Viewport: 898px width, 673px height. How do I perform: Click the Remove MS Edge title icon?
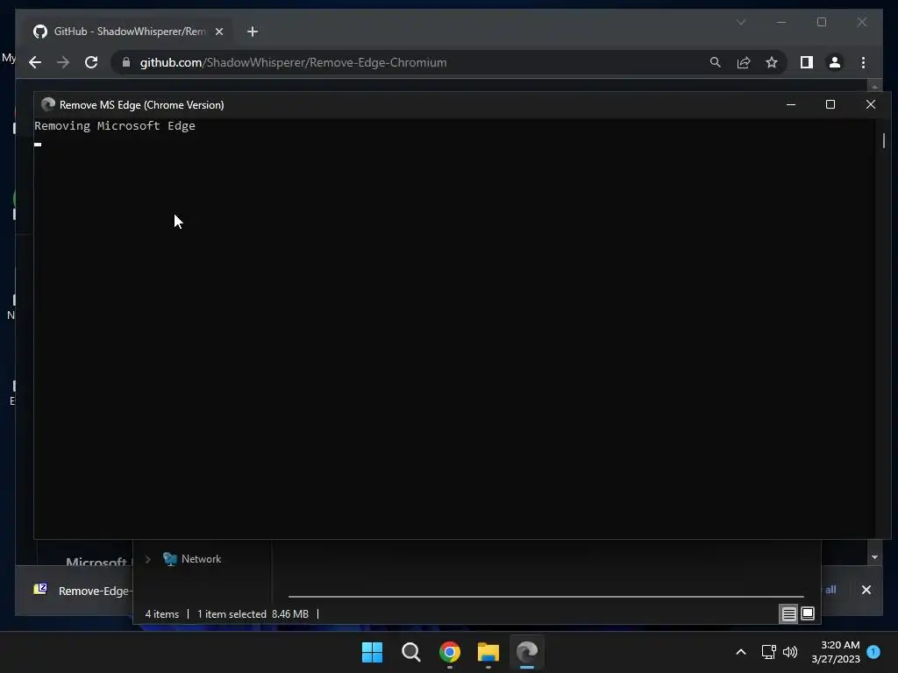tap(48, 105)
